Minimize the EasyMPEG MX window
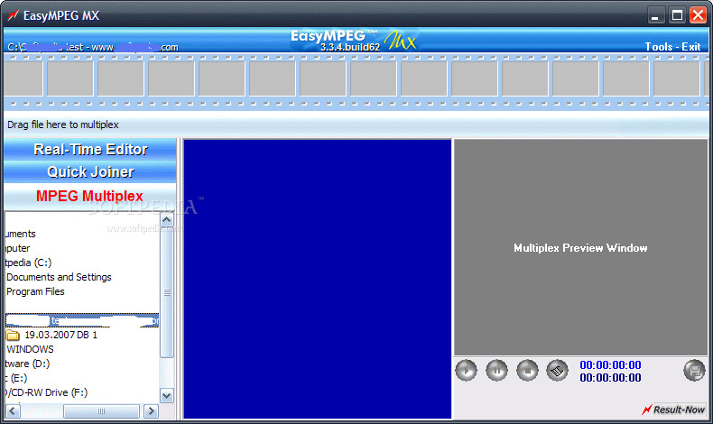 [655, 15]
